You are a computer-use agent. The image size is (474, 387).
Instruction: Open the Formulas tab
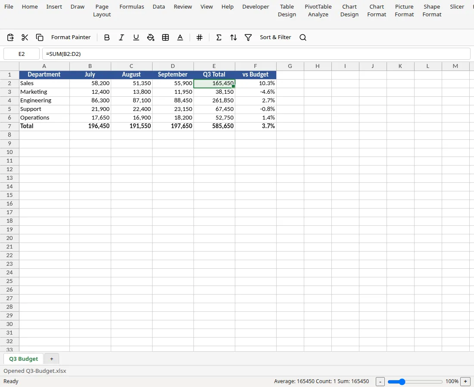tap(132, 6)
